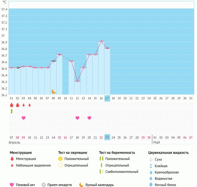Click the heart icon under cycle day 14
This screenshot has width=197, height=187.
[89, 118]
